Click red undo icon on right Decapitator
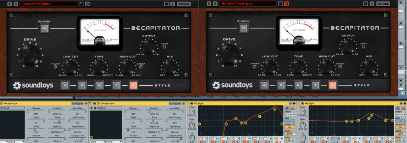This screenshot has width=407, height=143. 286,4
